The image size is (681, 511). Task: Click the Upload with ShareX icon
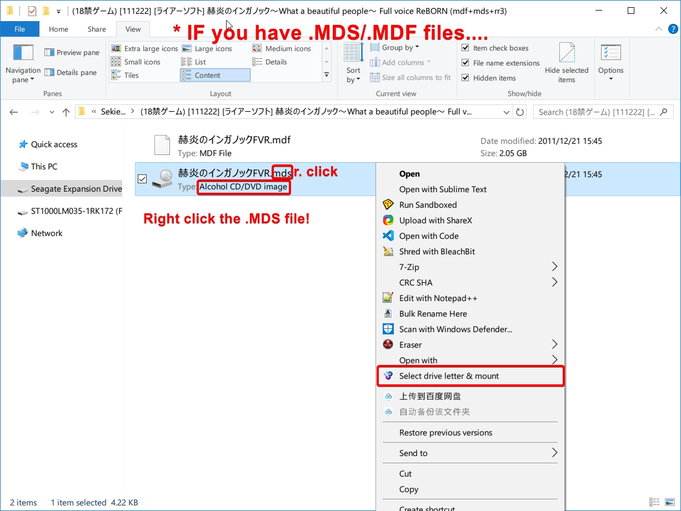tap(388, 221)
